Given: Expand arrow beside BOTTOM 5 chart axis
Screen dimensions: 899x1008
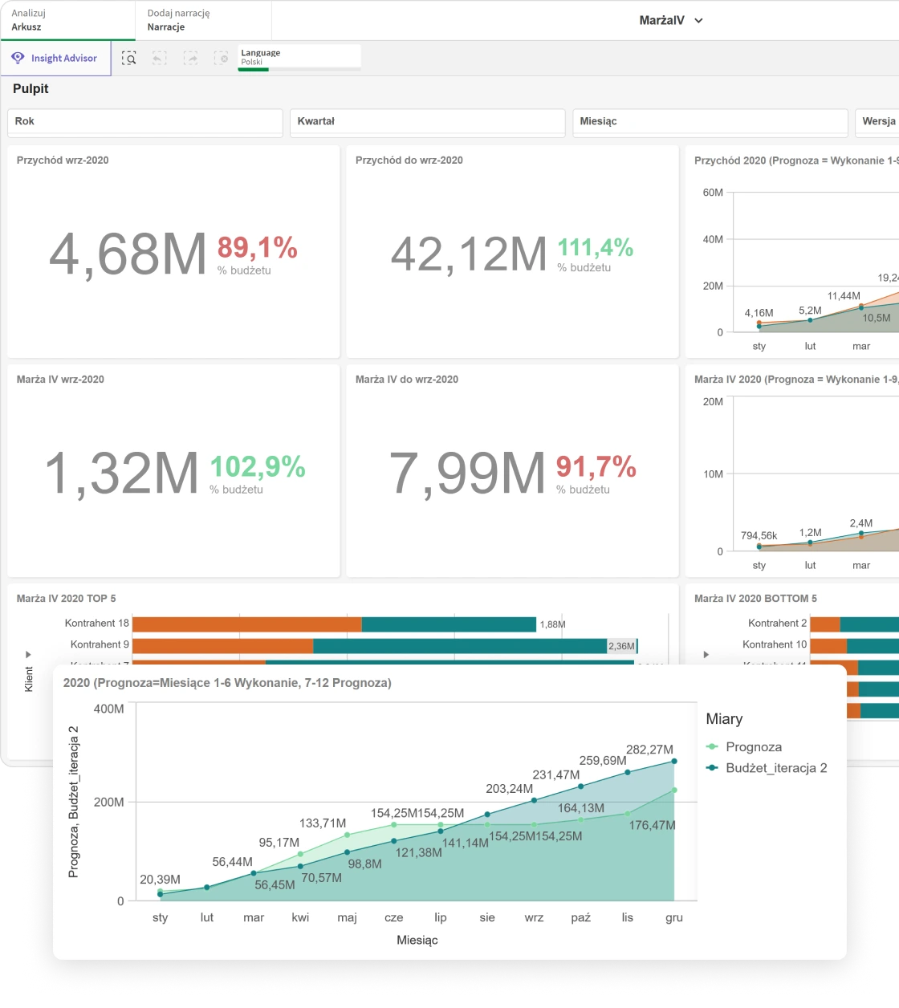Looking at the screenshot, I should [x=706, y=655].
